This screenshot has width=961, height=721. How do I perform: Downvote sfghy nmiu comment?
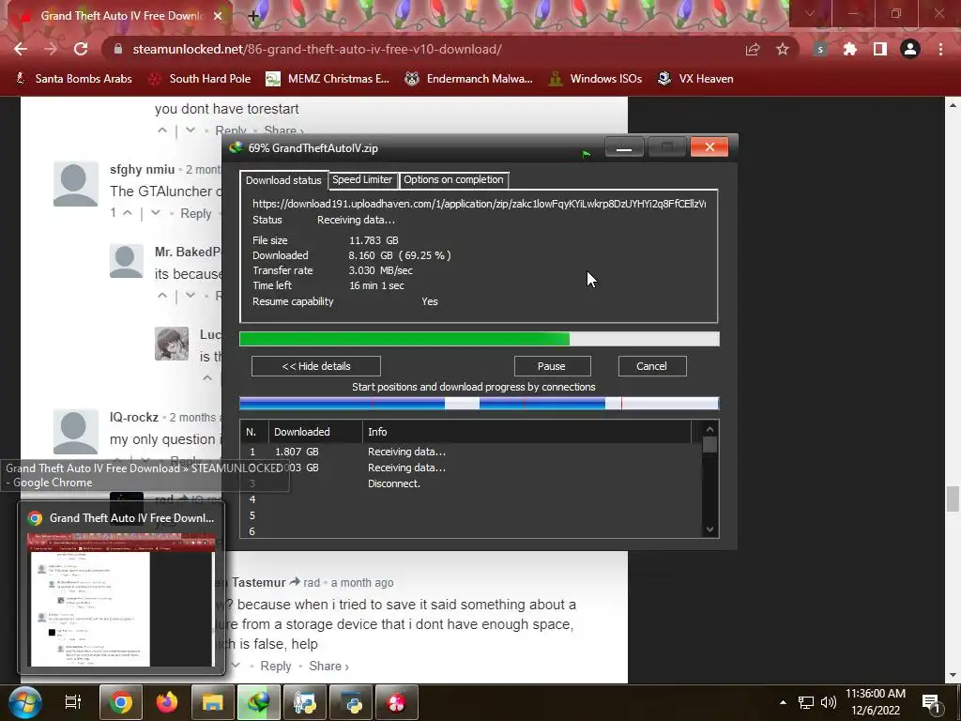pos(156,213)
